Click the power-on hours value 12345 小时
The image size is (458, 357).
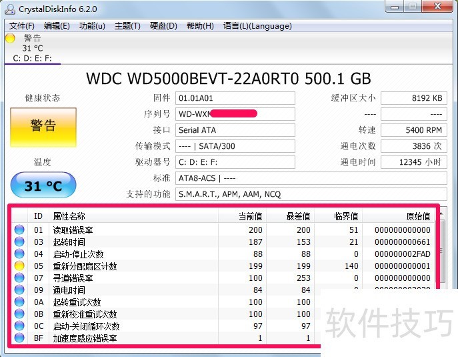pos(414,162)
